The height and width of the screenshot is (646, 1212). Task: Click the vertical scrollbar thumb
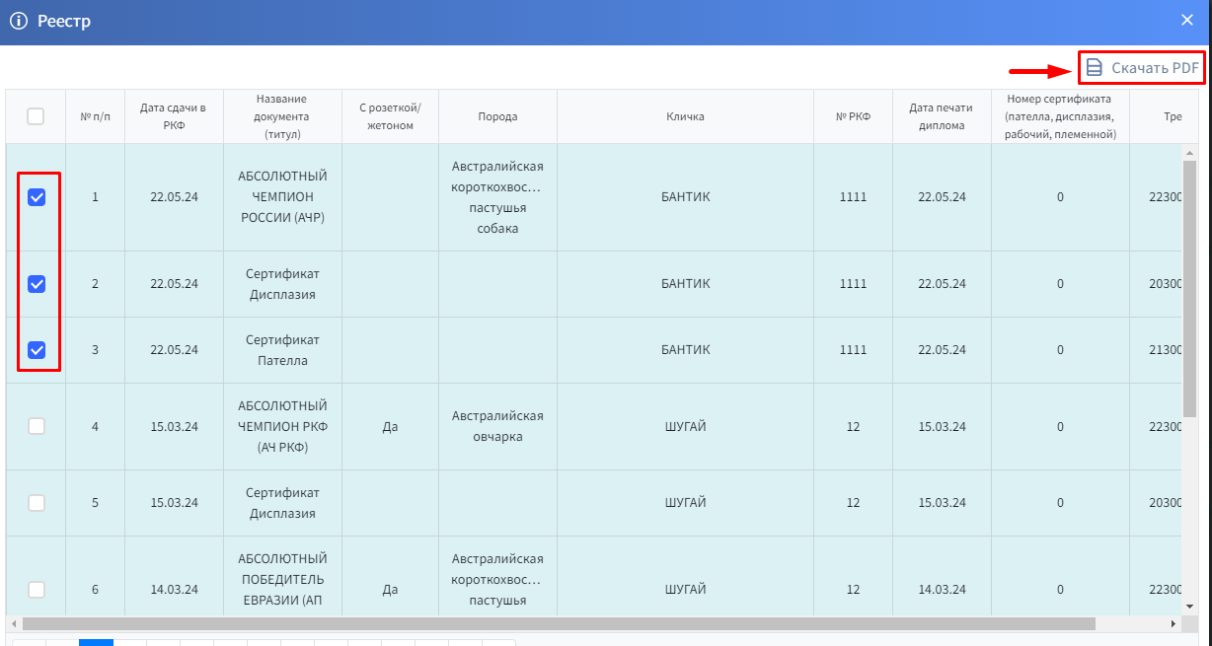[x=1190, y=286]
